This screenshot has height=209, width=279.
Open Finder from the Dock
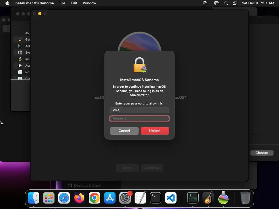[34, 198]
